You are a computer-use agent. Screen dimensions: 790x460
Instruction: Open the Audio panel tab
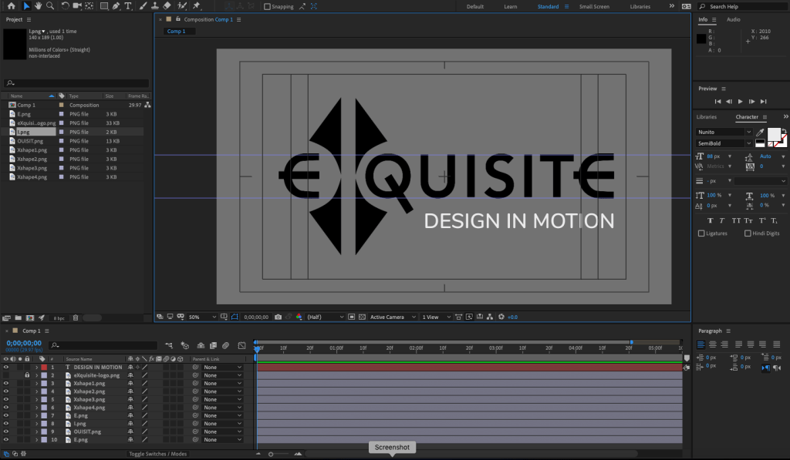point(733,19)
